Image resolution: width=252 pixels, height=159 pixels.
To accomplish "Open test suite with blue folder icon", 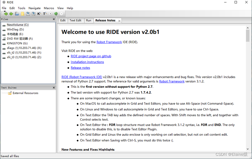I will pyautogui.click(x=17, y=14).
